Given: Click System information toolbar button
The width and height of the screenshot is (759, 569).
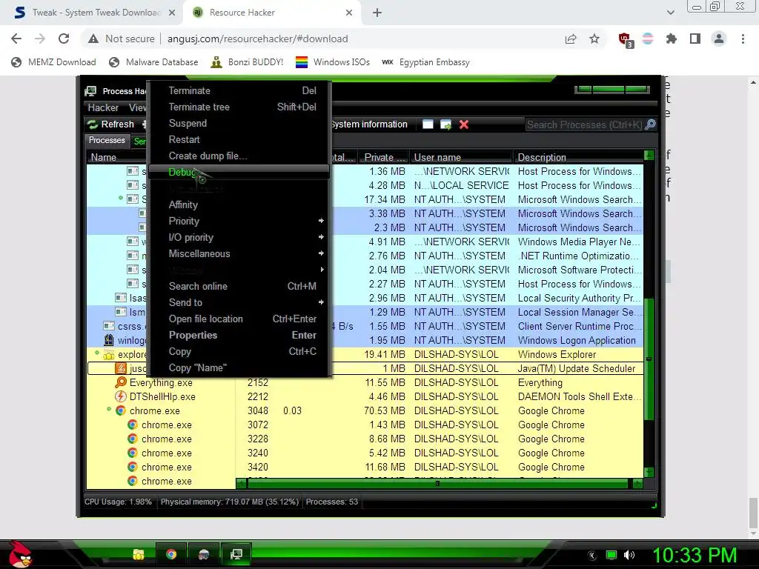Looking at the screenshot, I should [x=369, y=124].
